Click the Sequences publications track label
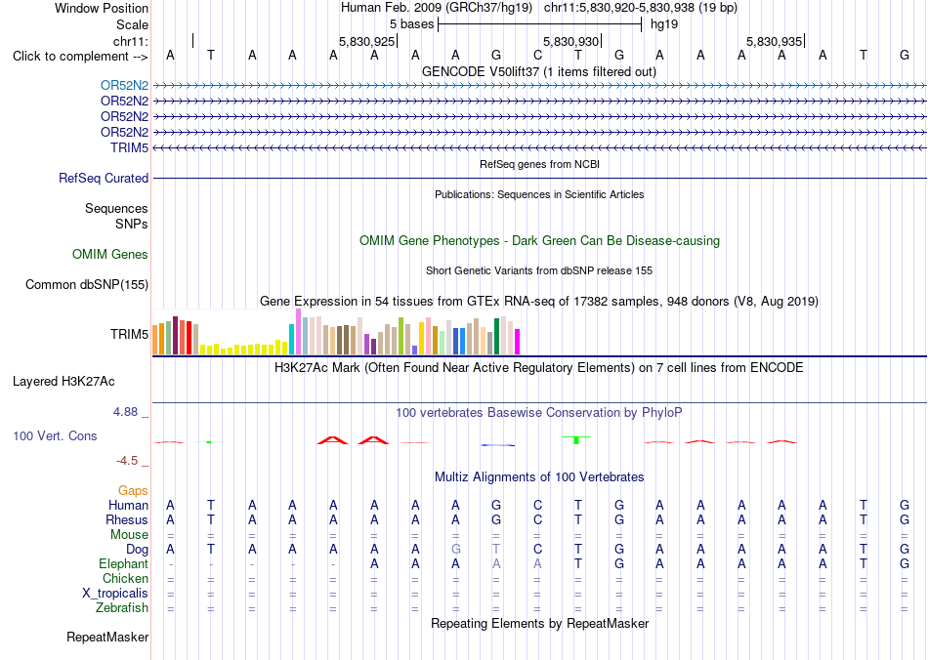 [x=116, y=208]
